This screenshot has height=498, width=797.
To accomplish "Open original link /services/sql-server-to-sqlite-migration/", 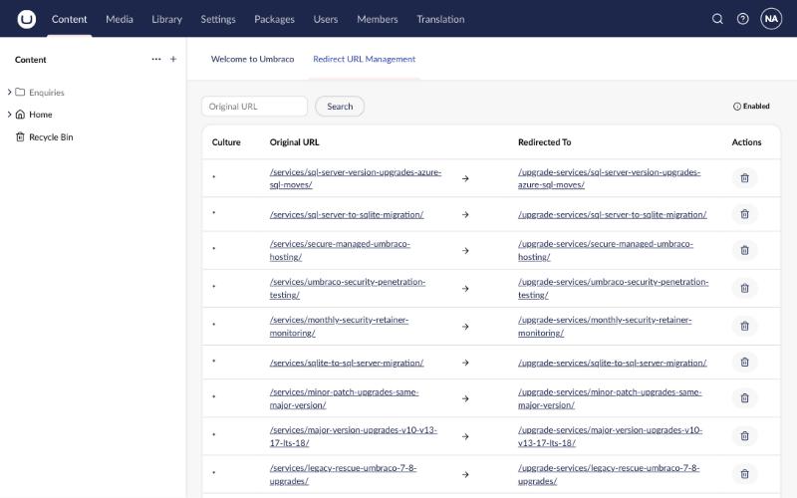I will point(347,214).
